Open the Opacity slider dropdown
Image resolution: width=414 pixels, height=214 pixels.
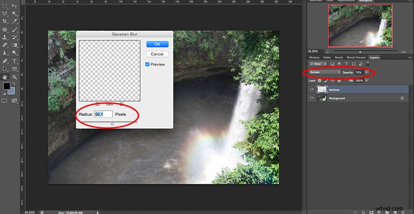pyautogui.click(x=367, y=72)
